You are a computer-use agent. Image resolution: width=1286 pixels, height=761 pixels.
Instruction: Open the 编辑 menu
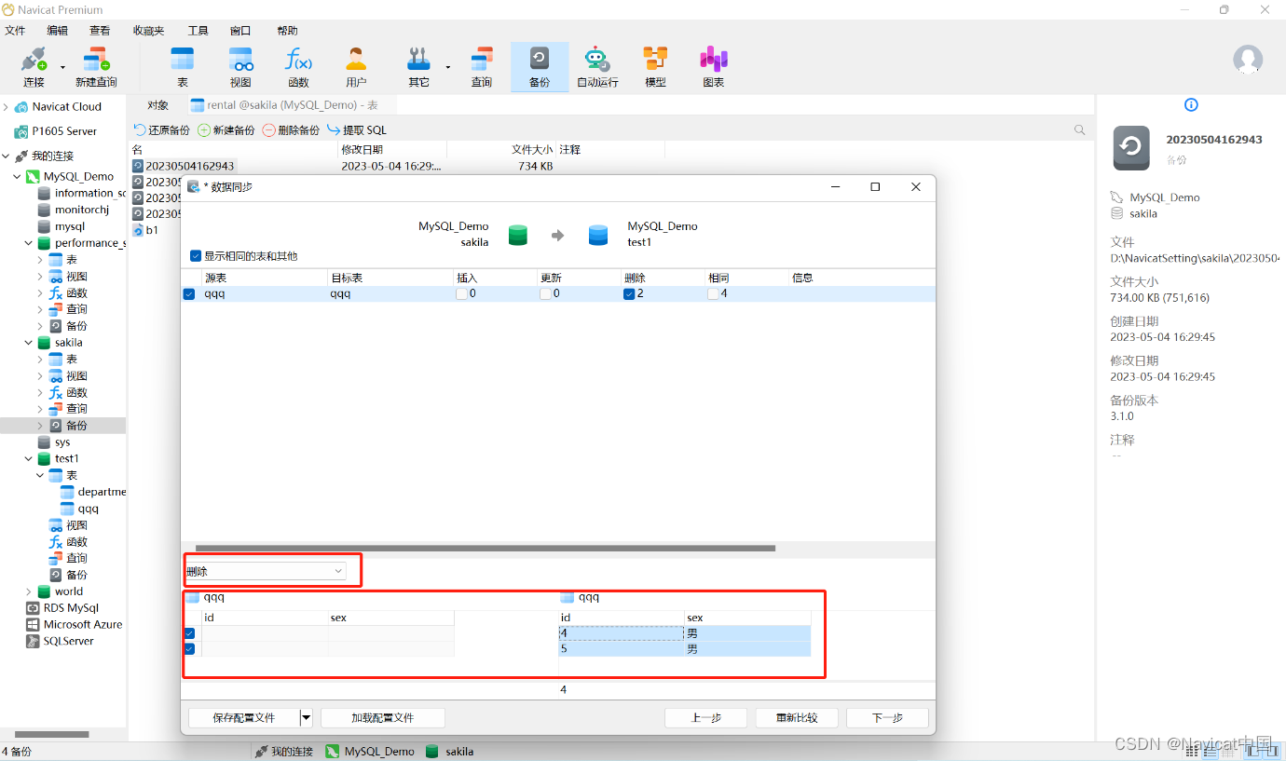tap(58, 31)
